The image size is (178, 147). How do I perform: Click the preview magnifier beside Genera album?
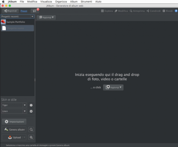click(x=31, y=130)
